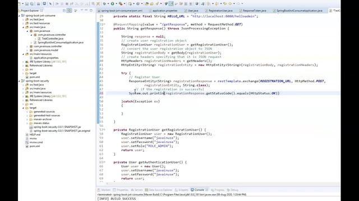This screenshot has height=201, width=359.
Task: Open the ResponseToken.java editor tab
Action: [253, 11]
